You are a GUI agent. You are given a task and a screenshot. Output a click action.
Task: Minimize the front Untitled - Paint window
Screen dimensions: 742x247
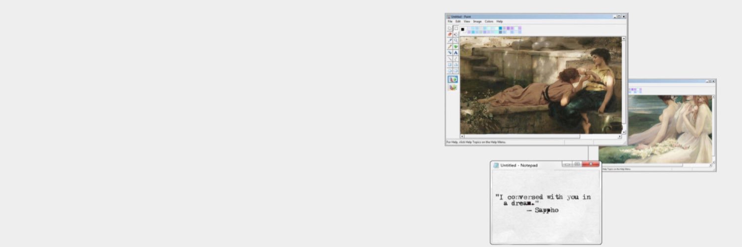(615, 17)
